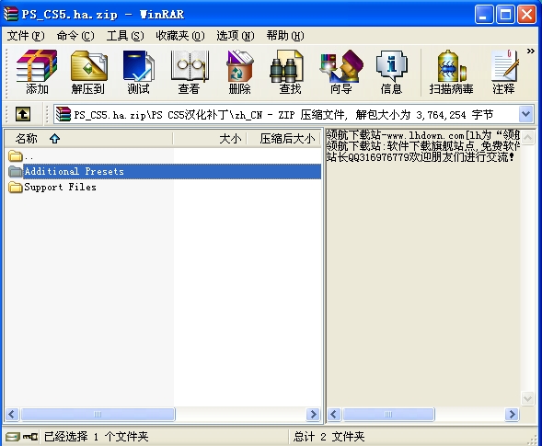The height and width of the screenshot is (446, 542).
Task: Click comment pane horizontal scrollbar thumb
Action: pyautogui.click(x=388, y=414)
